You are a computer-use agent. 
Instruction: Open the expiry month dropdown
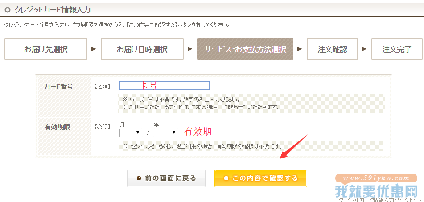tap(131, 133)
